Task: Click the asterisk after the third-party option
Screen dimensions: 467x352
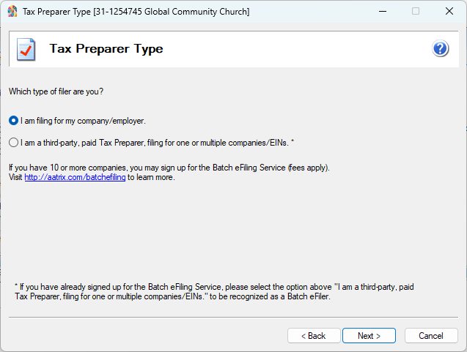Action: tap(293, 142)
